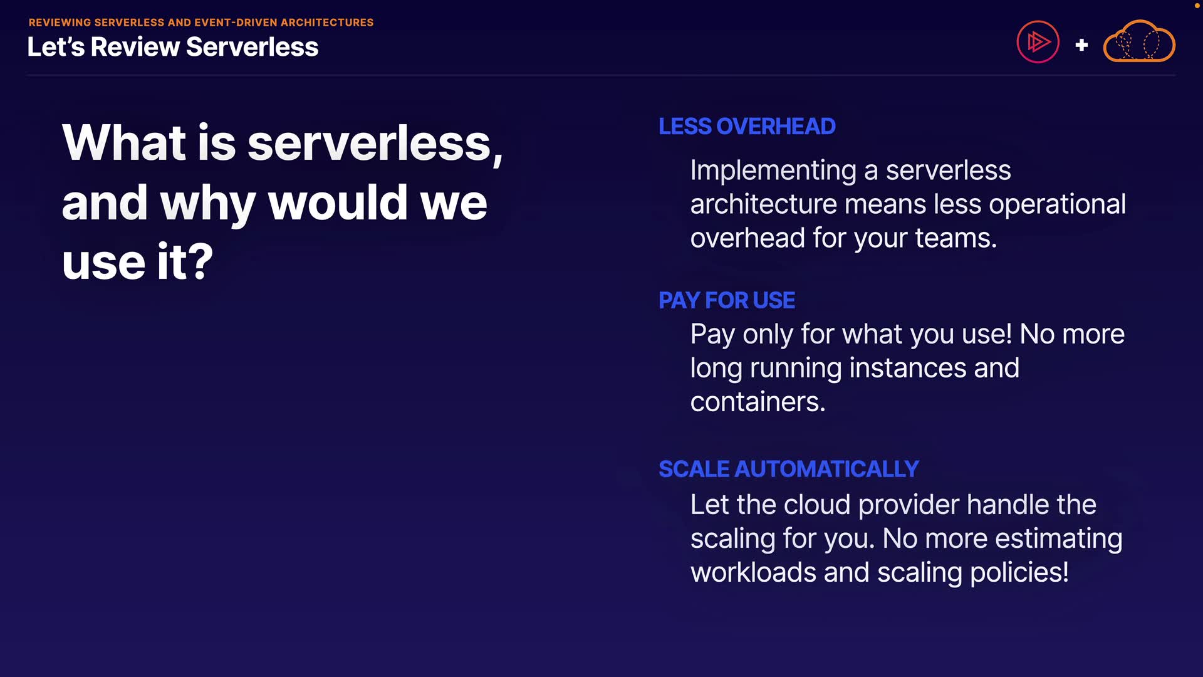Screen dimensions: 1203x677
Task: Click the "architecture means less operational" line
Action: [908, 204]
